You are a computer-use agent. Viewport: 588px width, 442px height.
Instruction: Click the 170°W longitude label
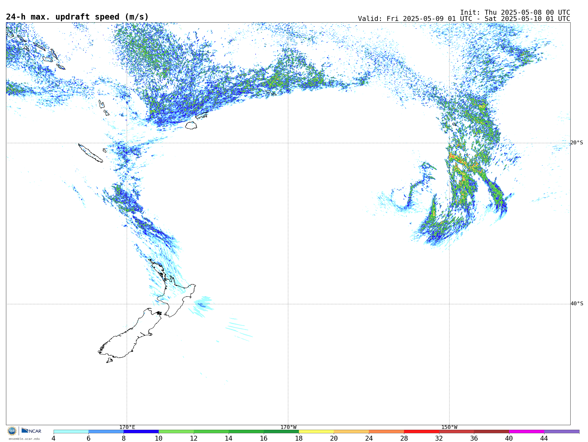point(288,427)
